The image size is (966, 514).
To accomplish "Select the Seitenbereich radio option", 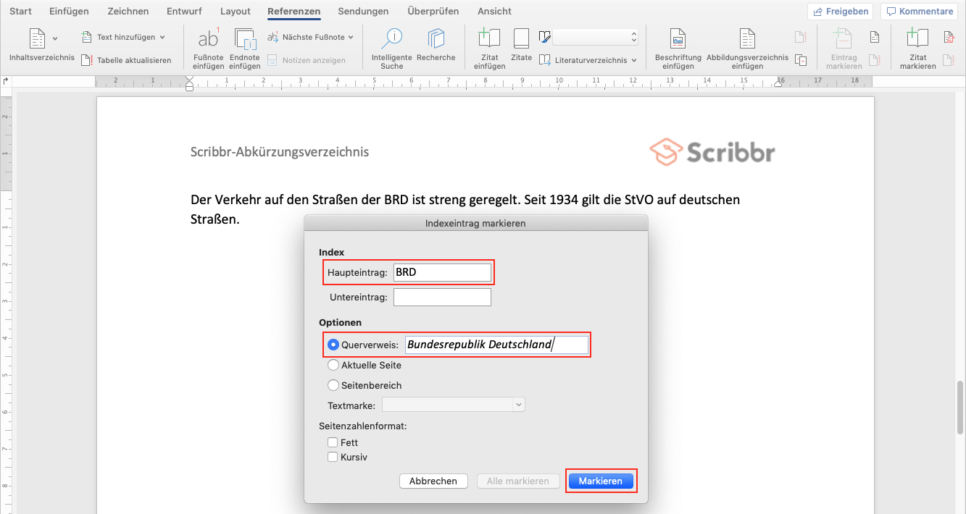I will (x=333, y=386).
